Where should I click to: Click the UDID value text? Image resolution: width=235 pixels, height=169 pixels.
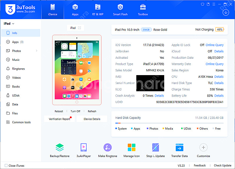190,102
